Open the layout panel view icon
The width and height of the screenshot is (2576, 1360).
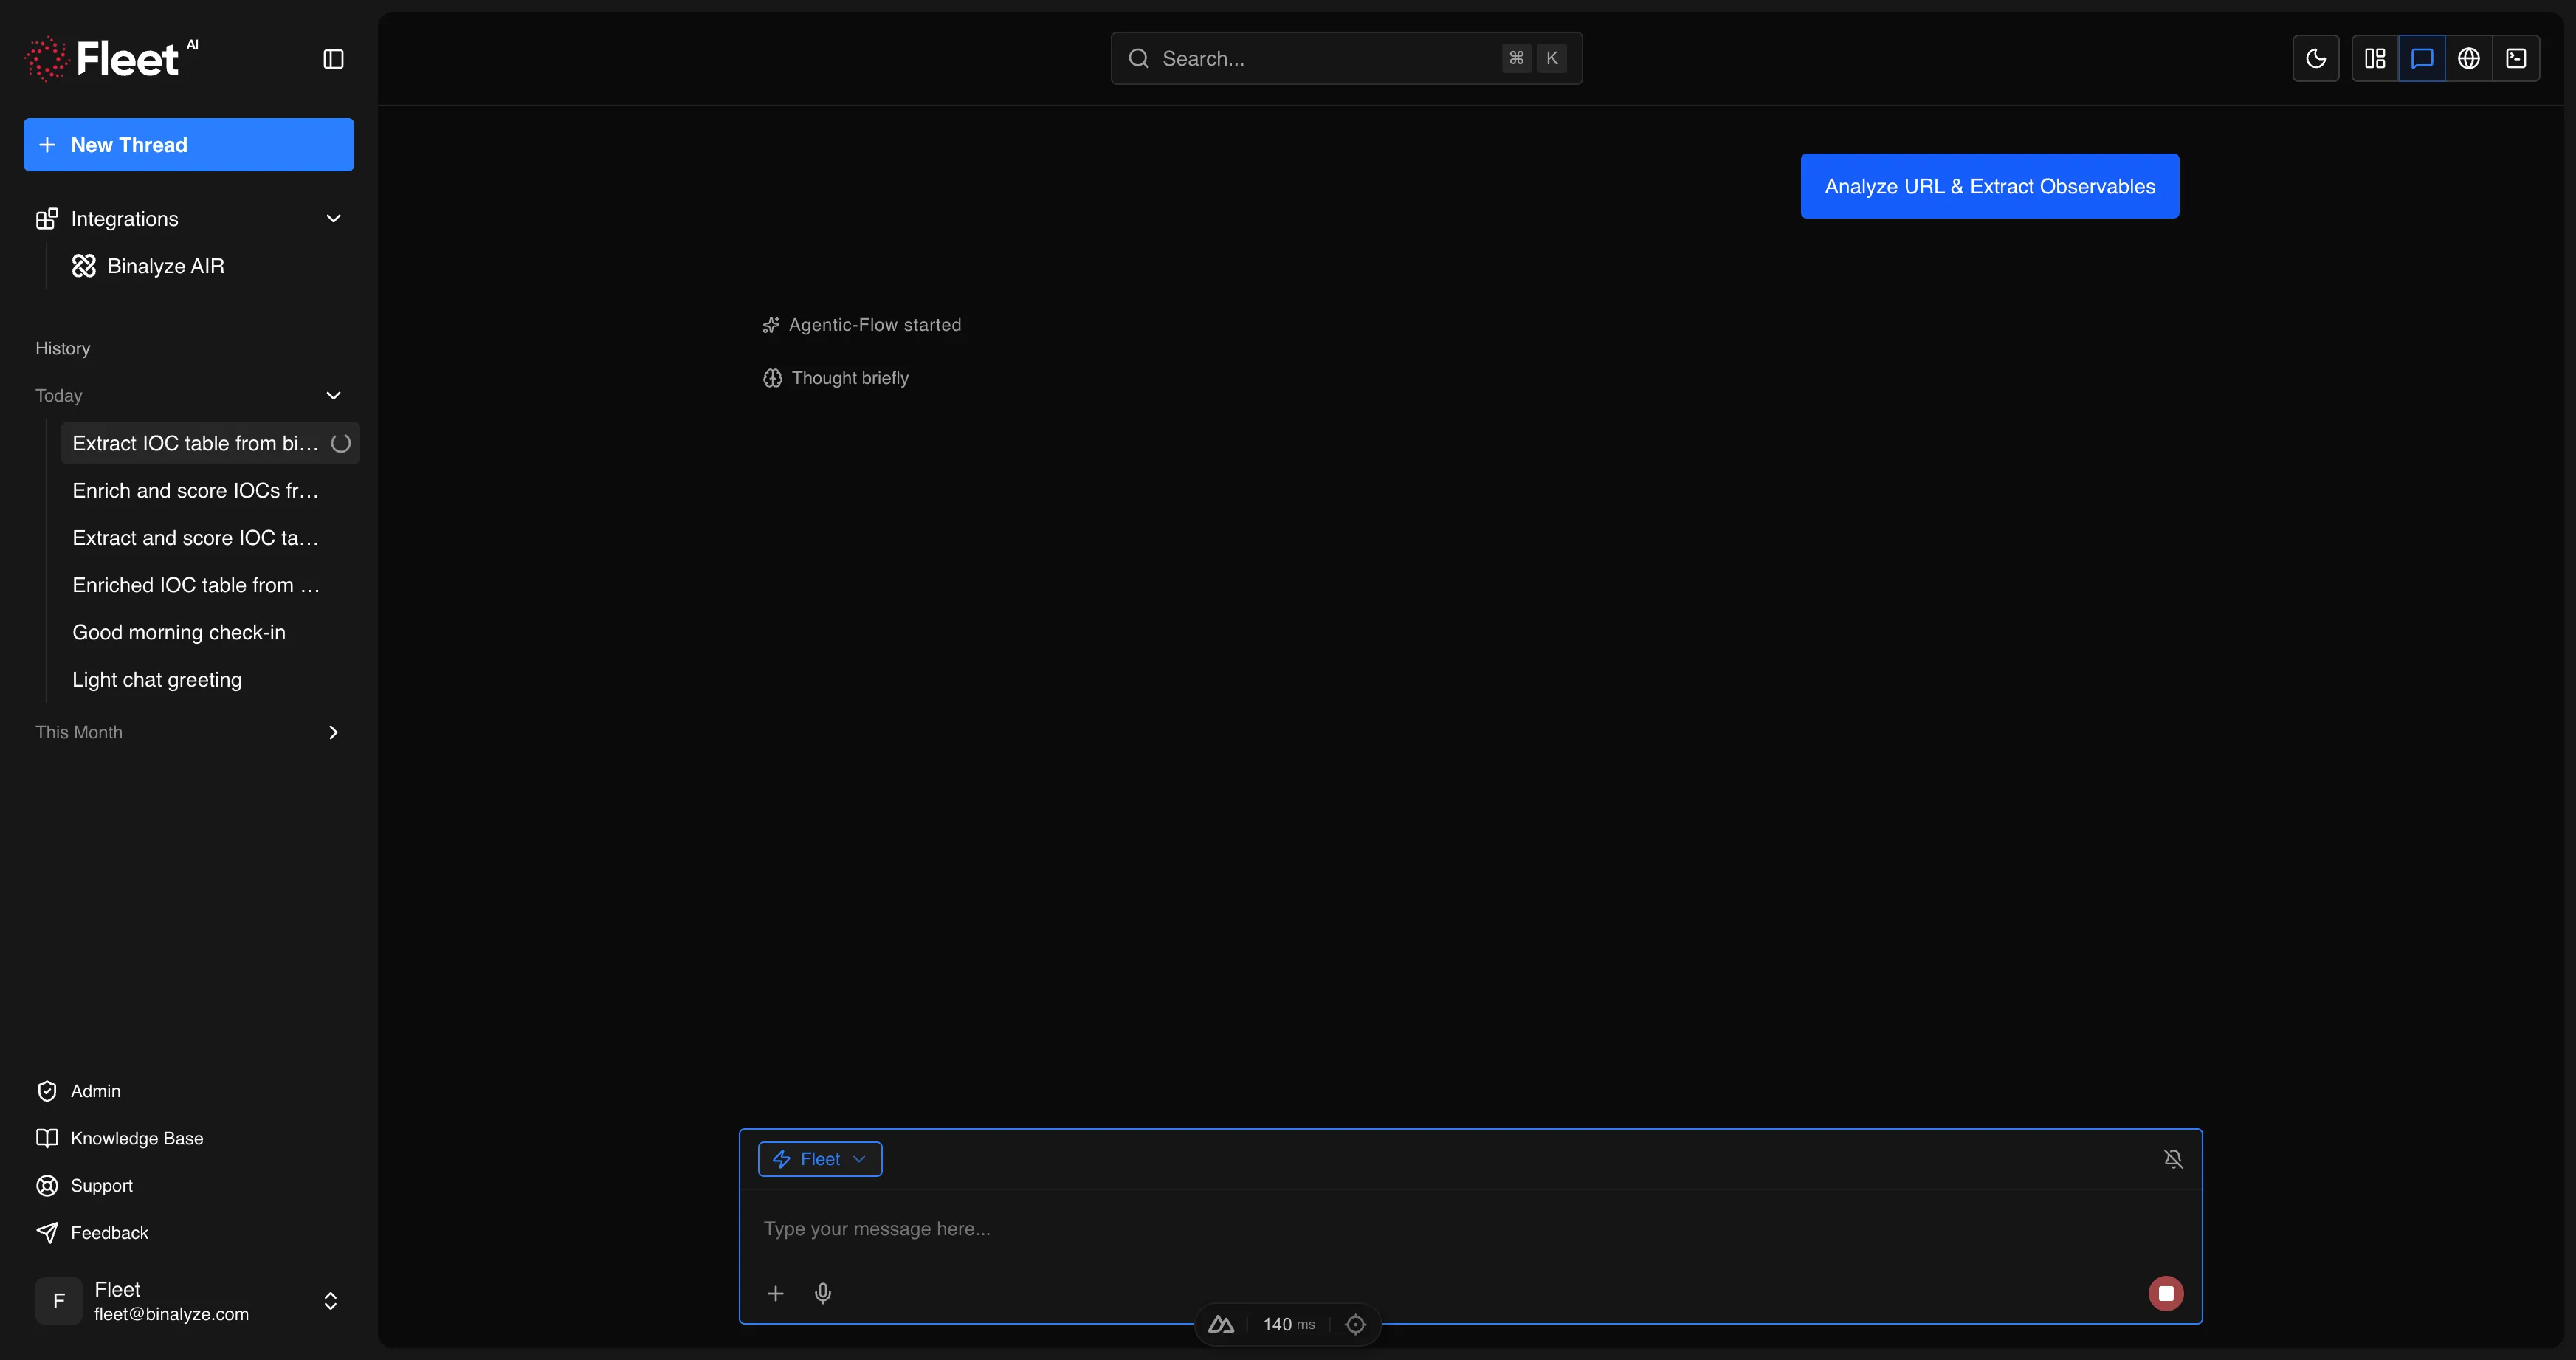point(2375,58)
